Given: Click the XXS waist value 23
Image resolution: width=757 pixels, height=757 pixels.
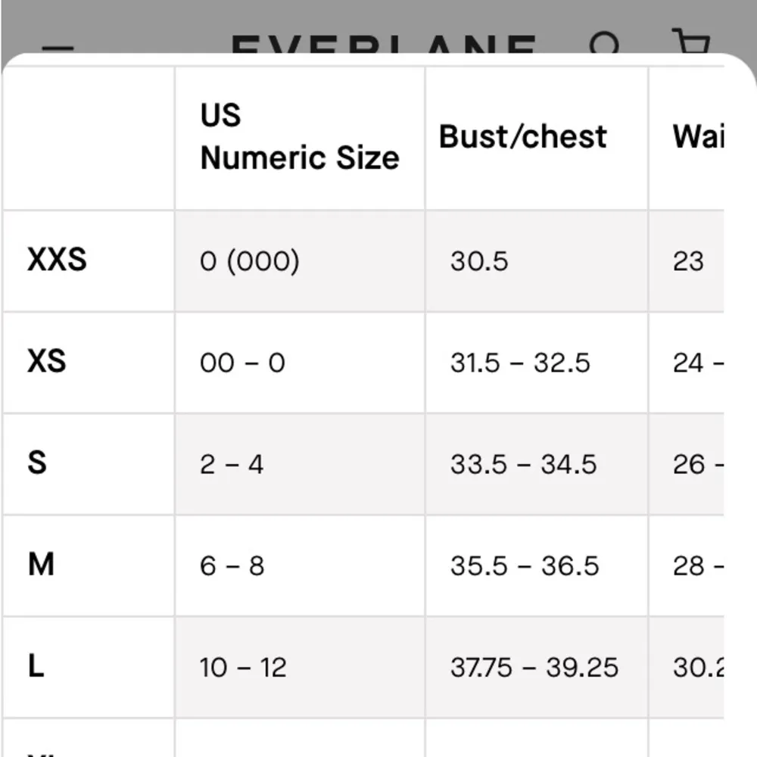Looking at the screenshot, I should [x=688, y=261].
